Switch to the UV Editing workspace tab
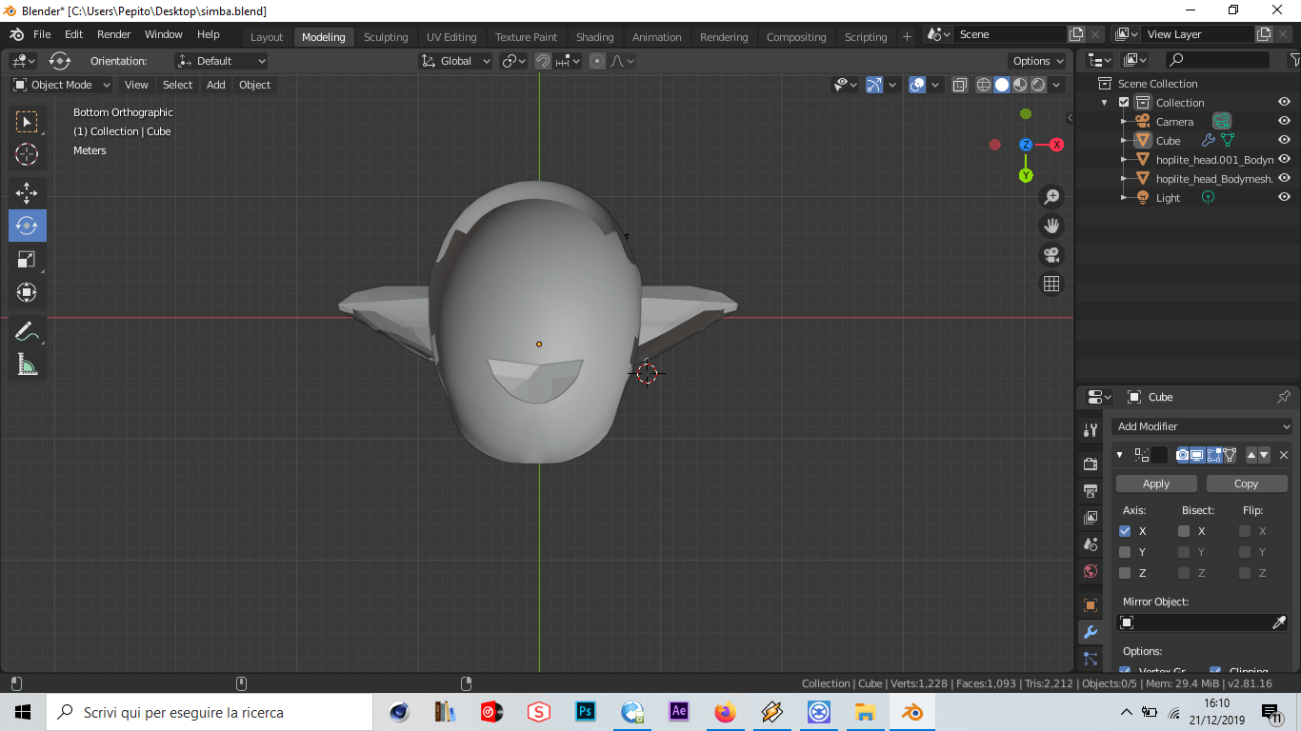Image resolution: width=1301 pixels, height=731 pixels. 451,37
